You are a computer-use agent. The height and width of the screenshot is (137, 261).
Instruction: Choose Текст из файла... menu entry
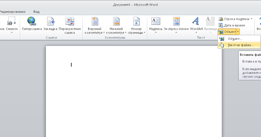(239, 45)
